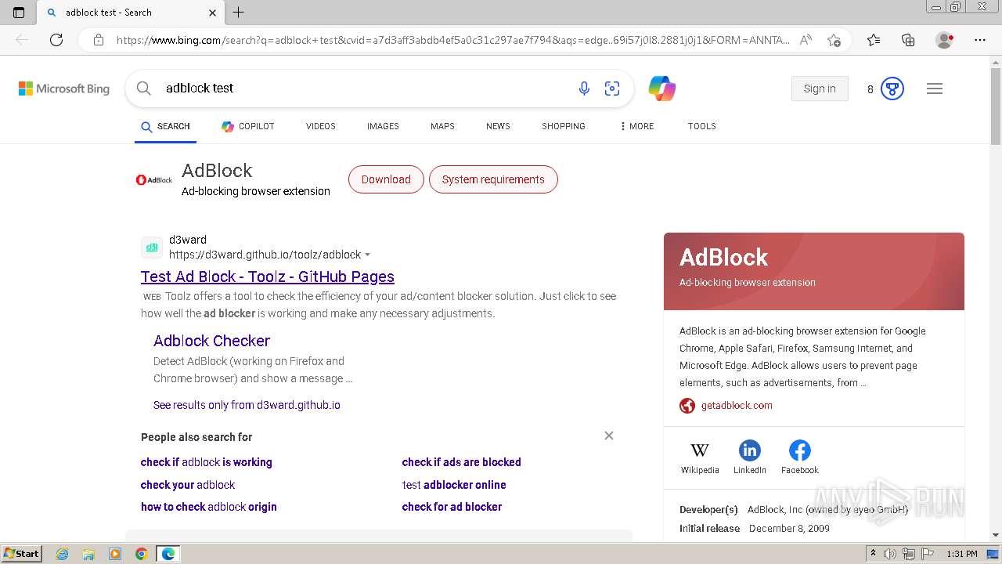Switch to the IMAGES tab

pos(383,126)
